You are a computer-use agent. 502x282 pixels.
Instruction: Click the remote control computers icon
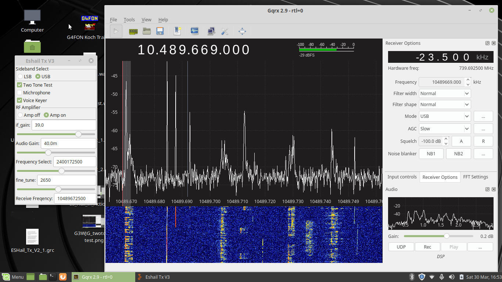click(211, 32)
